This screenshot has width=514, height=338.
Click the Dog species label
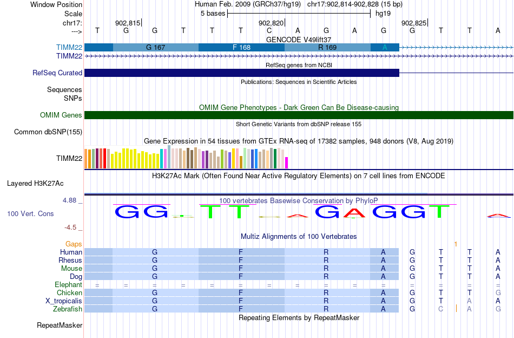[x=76, y=277]
